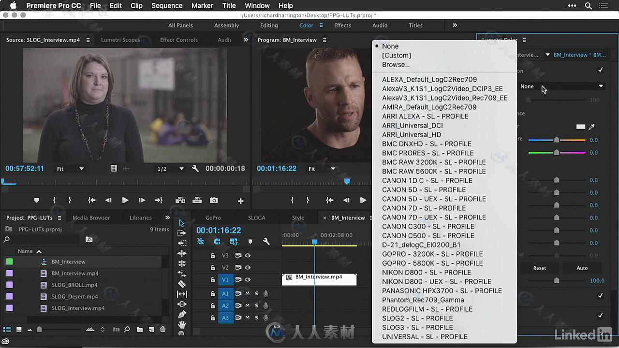Image resolution: width=619 pixels, height=348 pixels.
Task: Select the Slip tool
Action: [x=182, y=294]
